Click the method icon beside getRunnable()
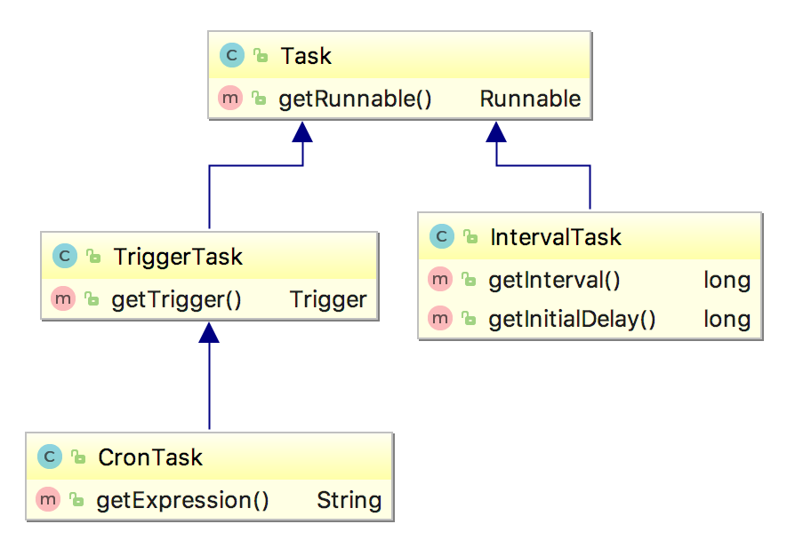Viewport: 795px width, 540px height. coord(230,98)
